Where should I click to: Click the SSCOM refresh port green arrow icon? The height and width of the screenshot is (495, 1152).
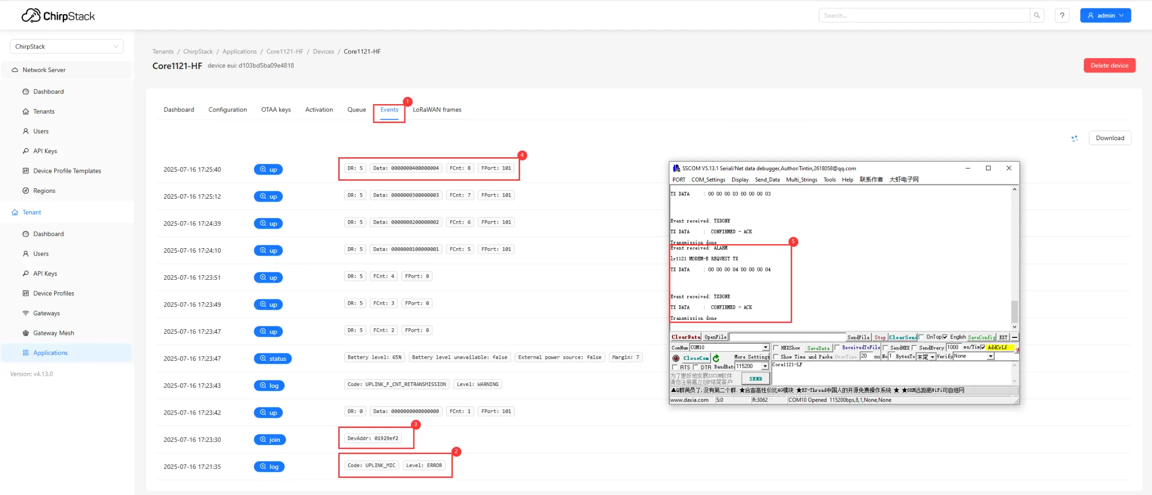[716, 358]
